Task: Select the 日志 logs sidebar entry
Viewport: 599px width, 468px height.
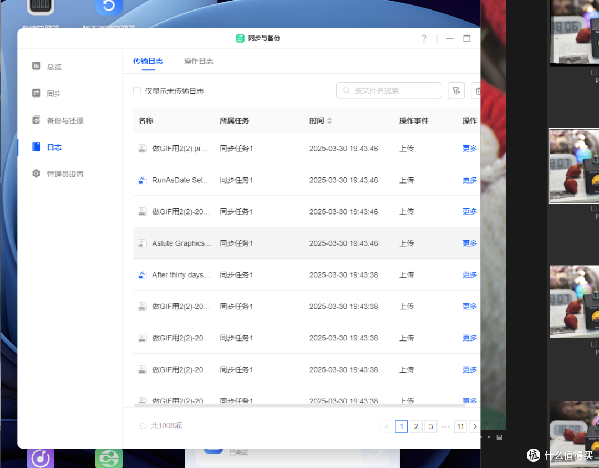Action: click(54, 147)
